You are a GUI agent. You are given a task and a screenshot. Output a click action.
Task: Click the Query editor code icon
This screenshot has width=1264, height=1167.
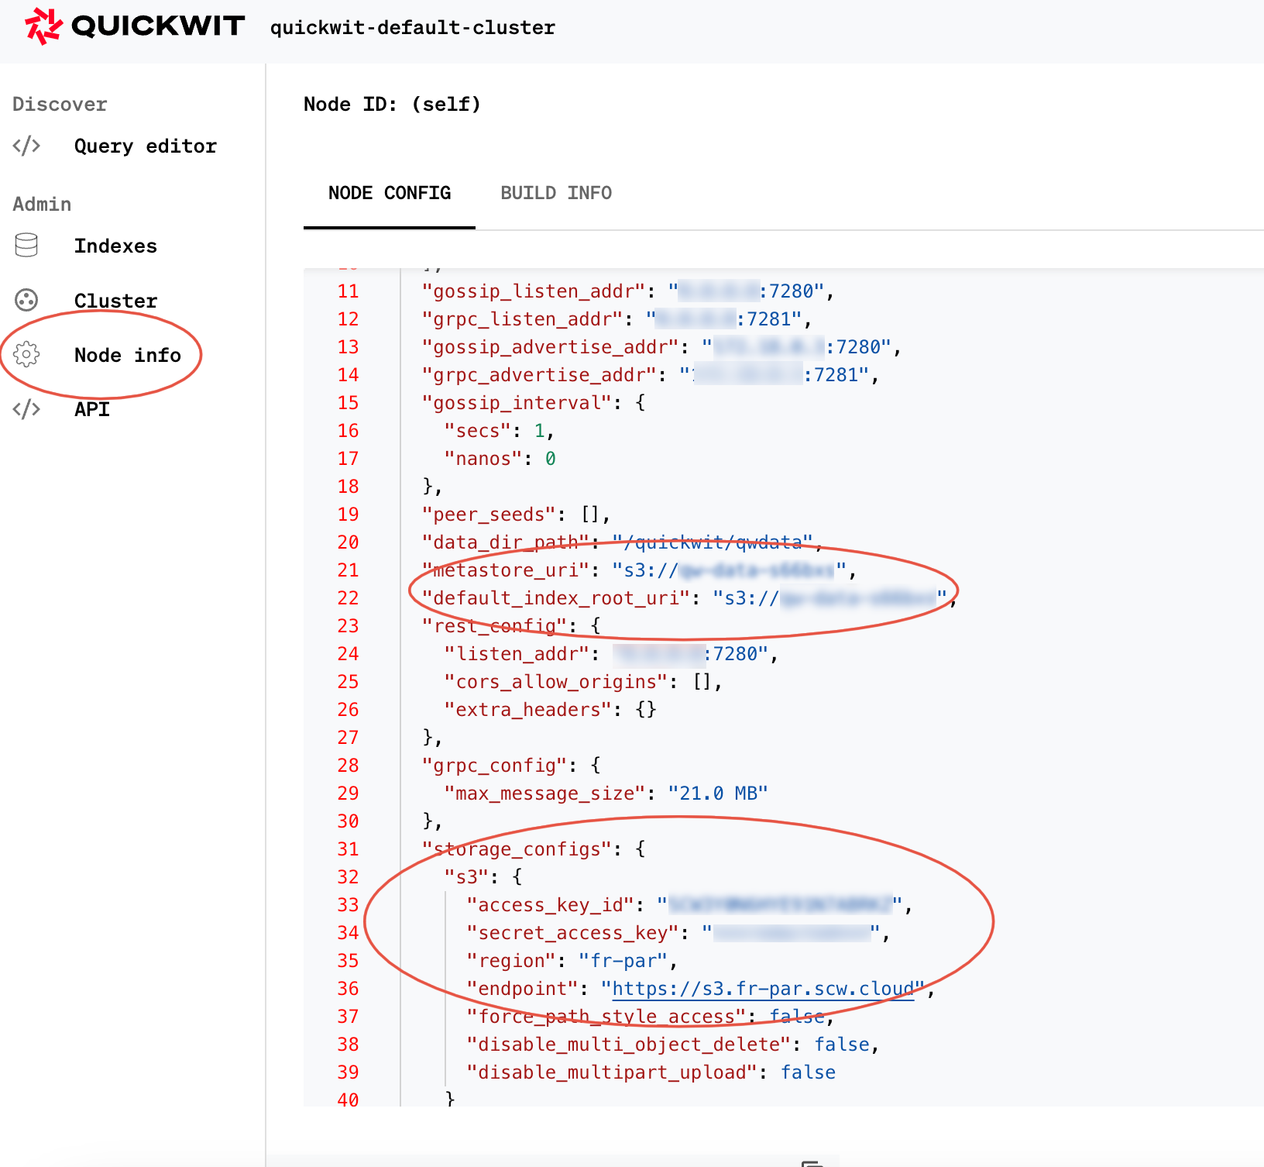[26, 146]
